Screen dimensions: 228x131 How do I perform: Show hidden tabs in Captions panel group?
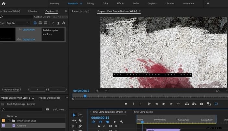point(66,11)
